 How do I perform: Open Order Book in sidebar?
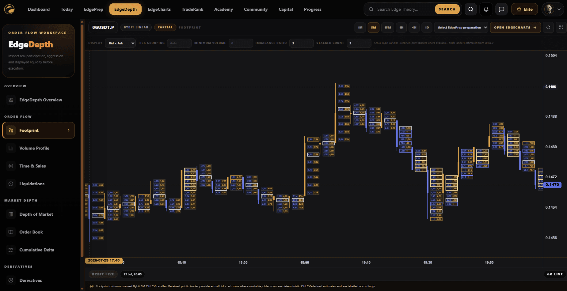(39, 232)
